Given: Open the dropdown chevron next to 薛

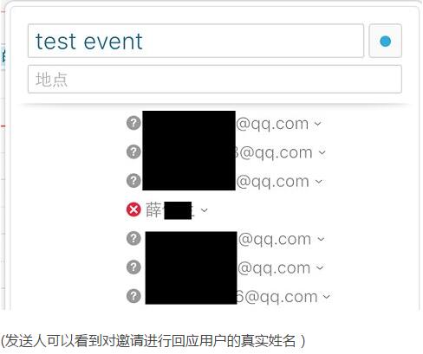Looking at the screenshot, I should 205,210.
